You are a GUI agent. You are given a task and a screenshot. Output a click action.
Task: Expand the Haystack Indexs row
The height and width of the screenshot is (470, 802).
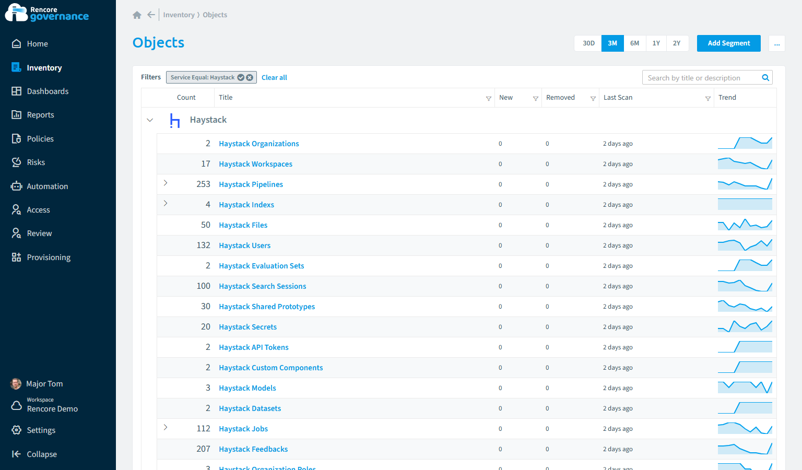pos(166,203)
